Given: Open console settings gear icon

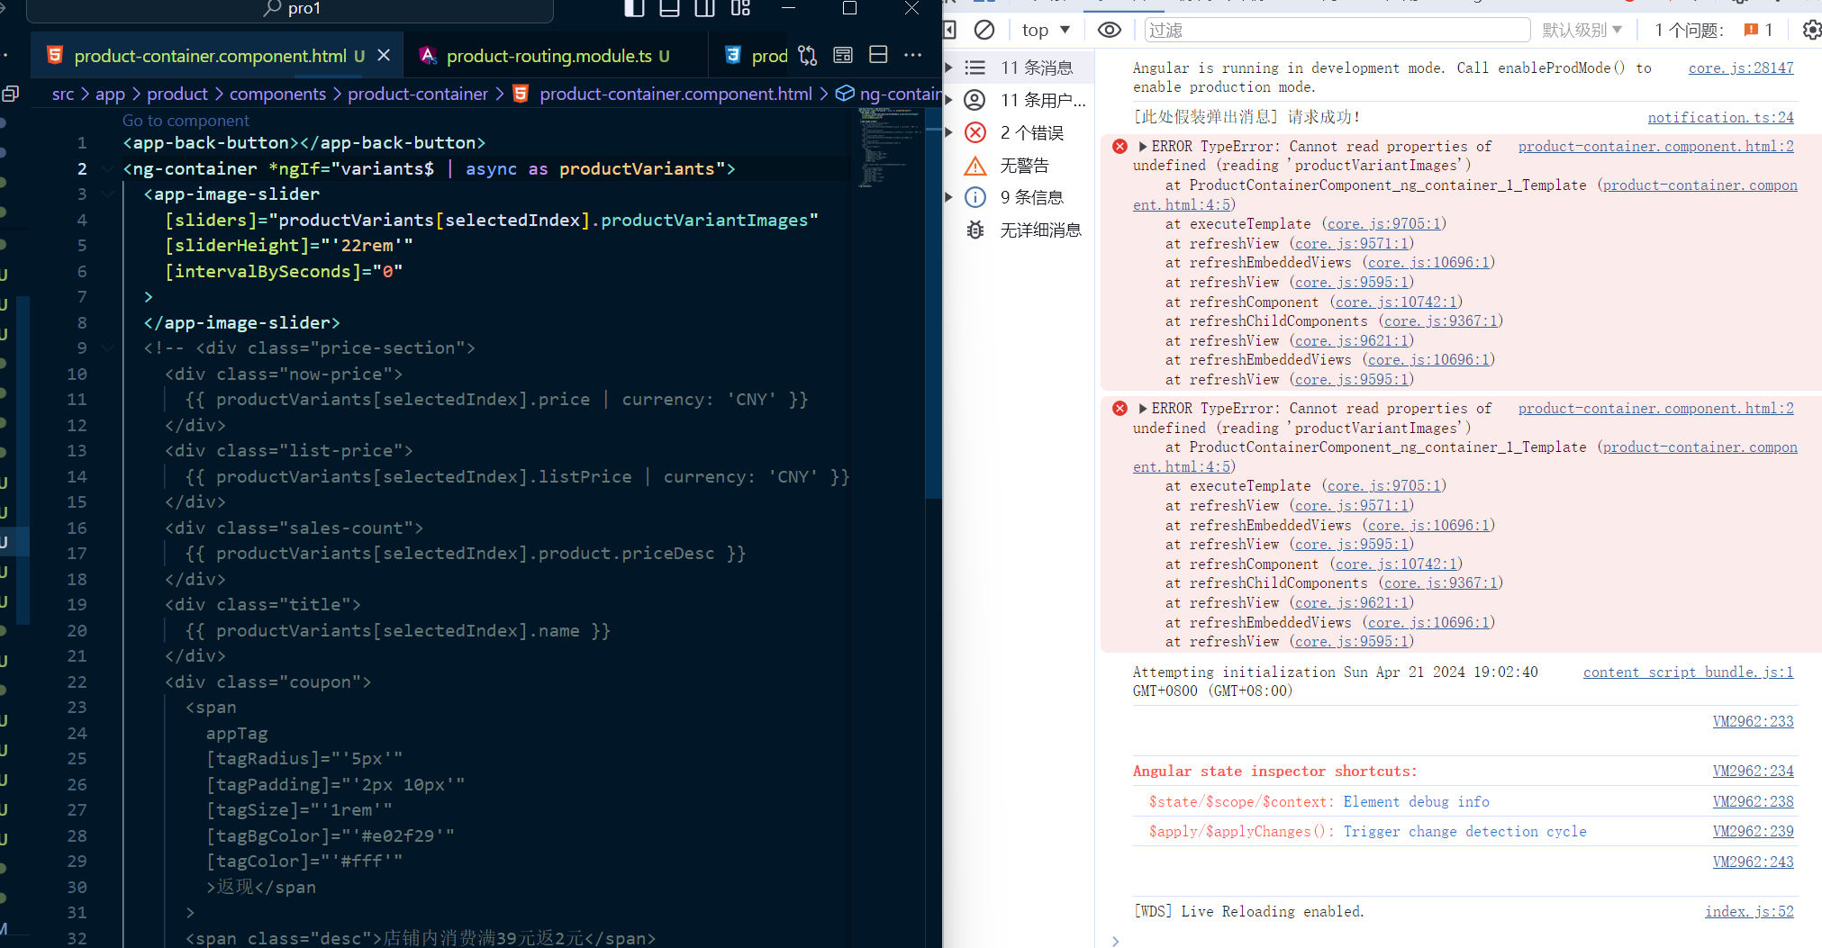Looking at the screenshot, I should tap(1811, 30).
